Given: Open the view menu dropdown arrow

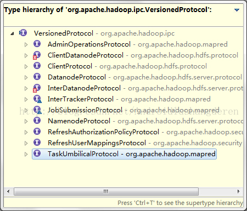Looking at the screenshot, I should (237, 10).
